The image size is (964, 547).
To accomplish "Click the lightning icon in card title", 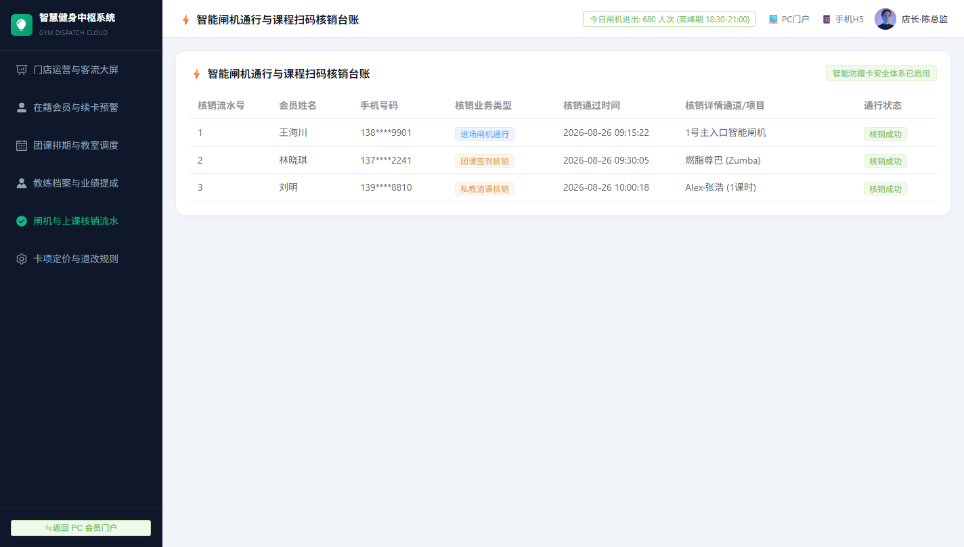I will (196, 74).
